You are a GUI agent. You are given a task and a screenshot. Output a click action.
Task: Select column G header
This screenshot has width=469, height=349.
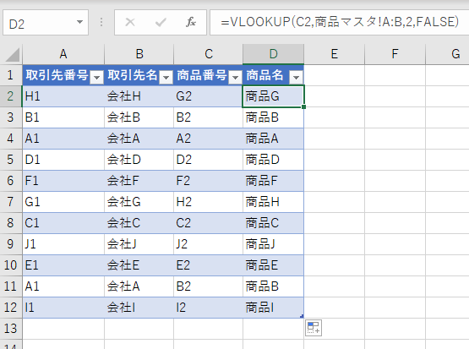pos(448,54)
